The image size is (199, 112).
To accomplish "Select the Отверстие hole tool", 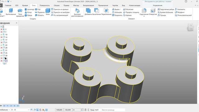I will point(153,12).
